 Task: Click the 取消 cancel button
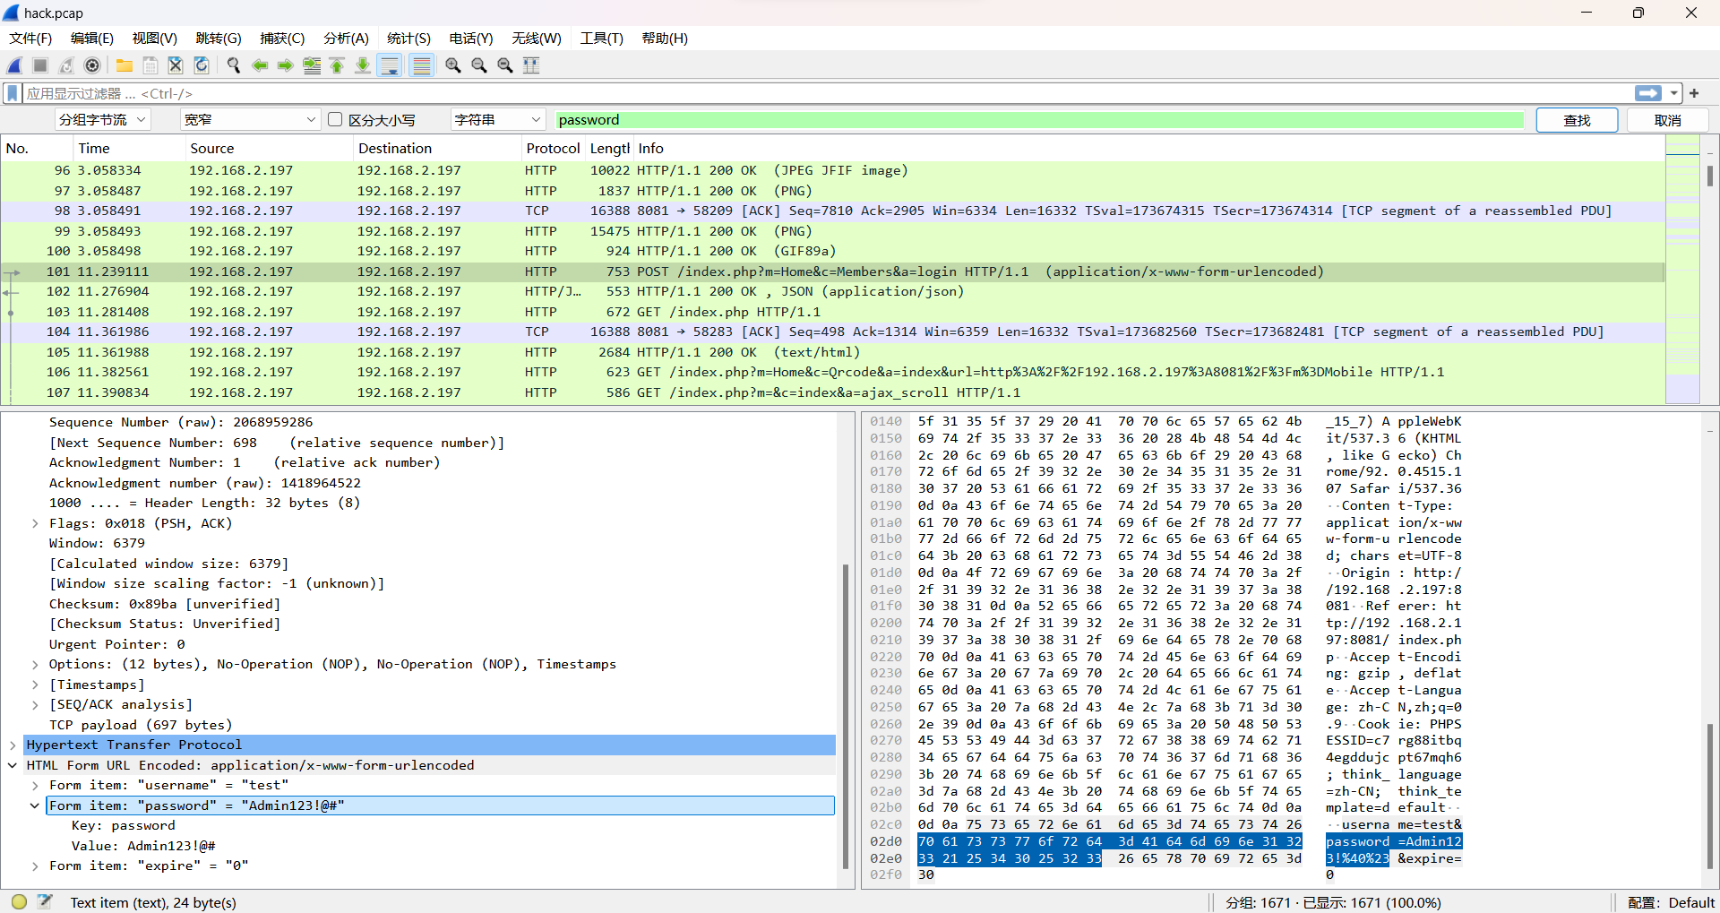1667,120
